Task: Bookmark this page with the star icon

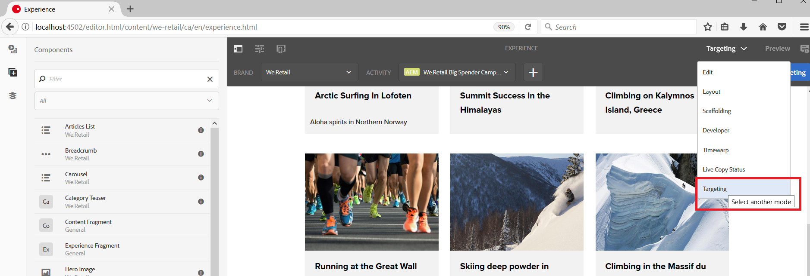Action: [708, 27]
